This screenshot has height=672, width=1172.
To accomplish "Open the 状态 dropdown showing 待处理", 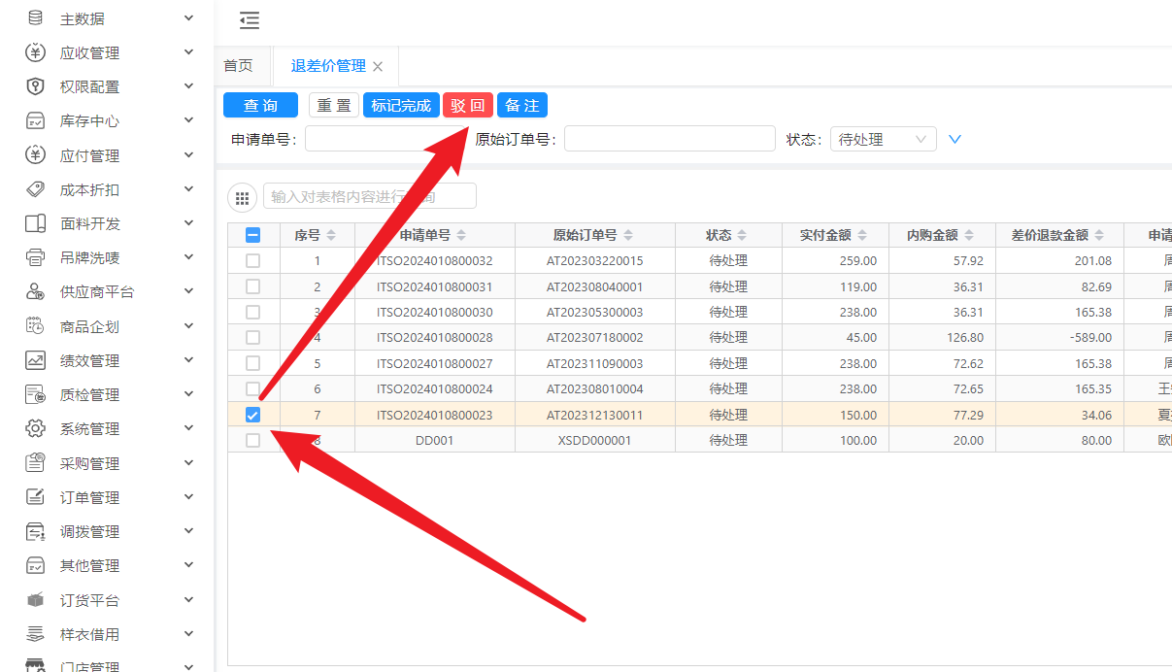I will (x=882, y=139).
